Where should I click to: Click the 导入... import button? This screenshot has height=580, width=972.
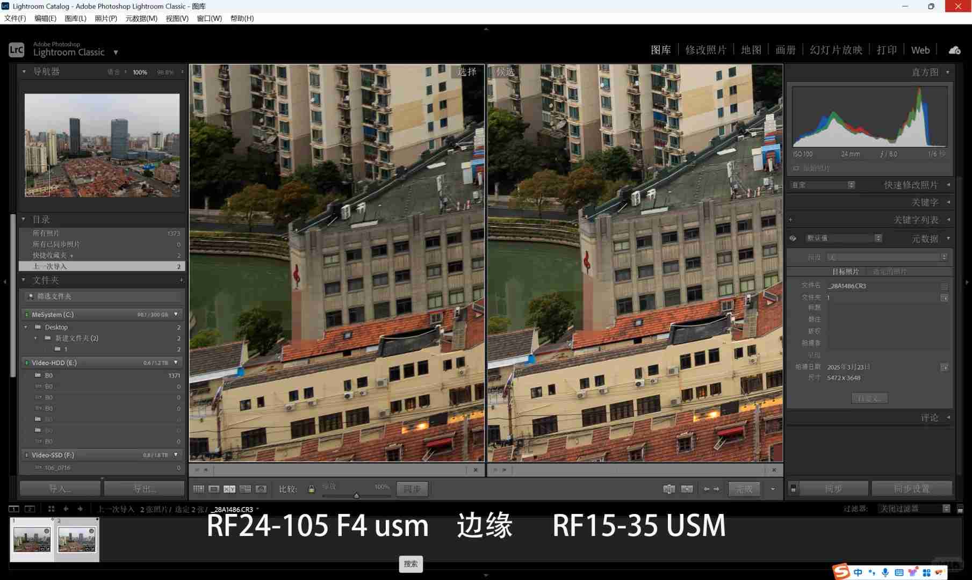coord(60,489)
